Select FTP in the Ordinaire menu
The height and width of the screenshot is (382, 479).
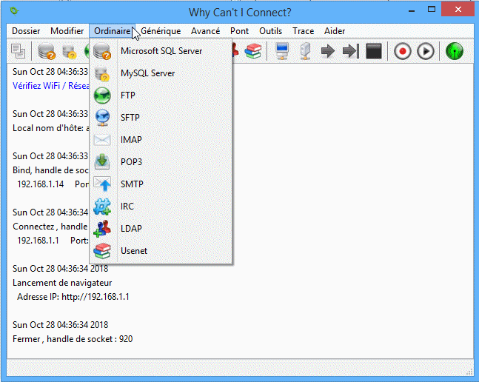(161, 95)
